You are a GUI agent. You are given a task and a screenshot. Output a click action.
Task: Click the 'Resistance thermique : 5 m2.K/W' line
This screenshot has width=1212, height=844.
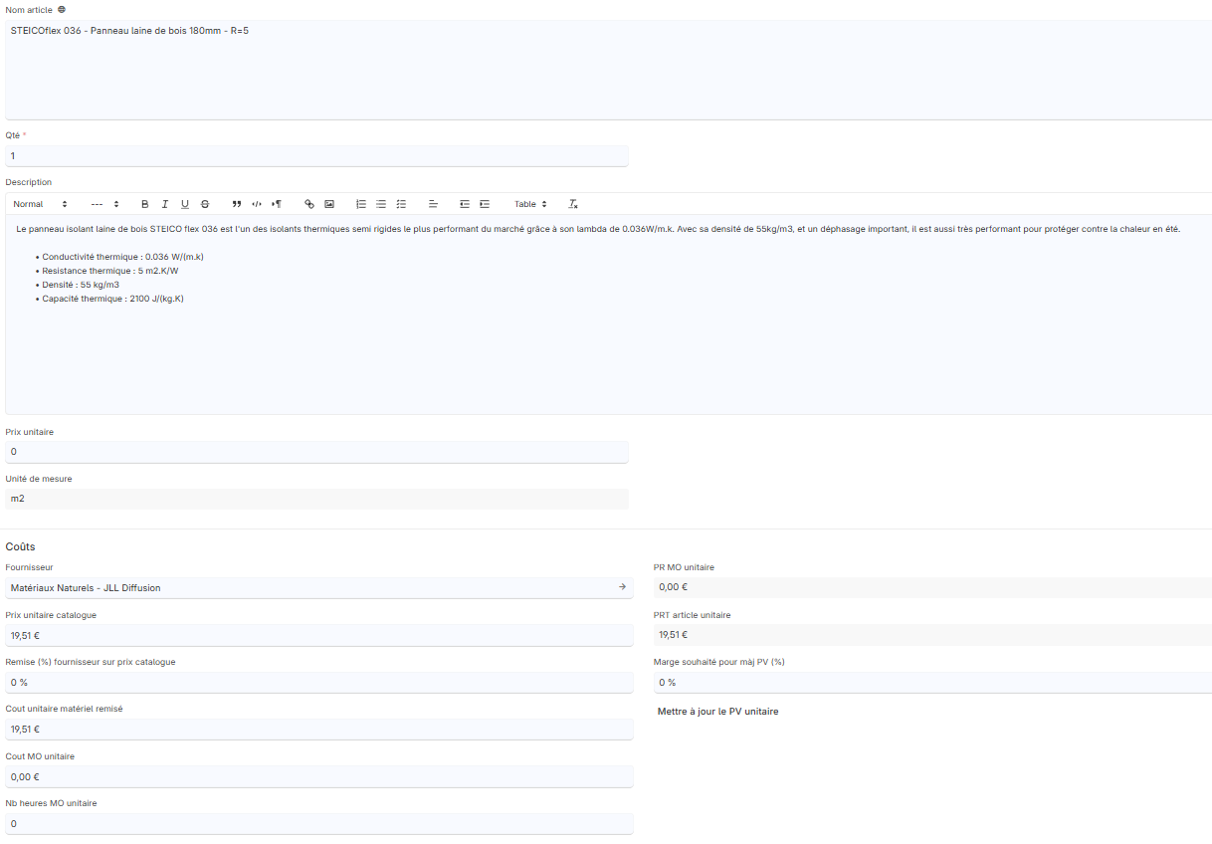109,271
